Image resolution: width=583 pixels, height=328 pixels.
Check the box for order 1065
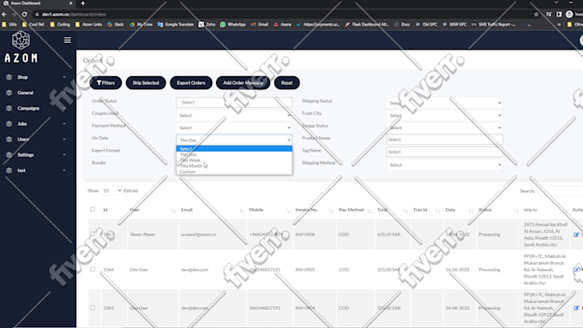pos(93,307)
